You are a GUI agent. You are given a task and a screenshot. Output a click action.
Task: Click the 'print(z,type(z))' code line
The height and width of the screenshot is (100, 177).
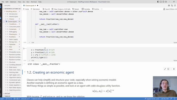point(39,57)
